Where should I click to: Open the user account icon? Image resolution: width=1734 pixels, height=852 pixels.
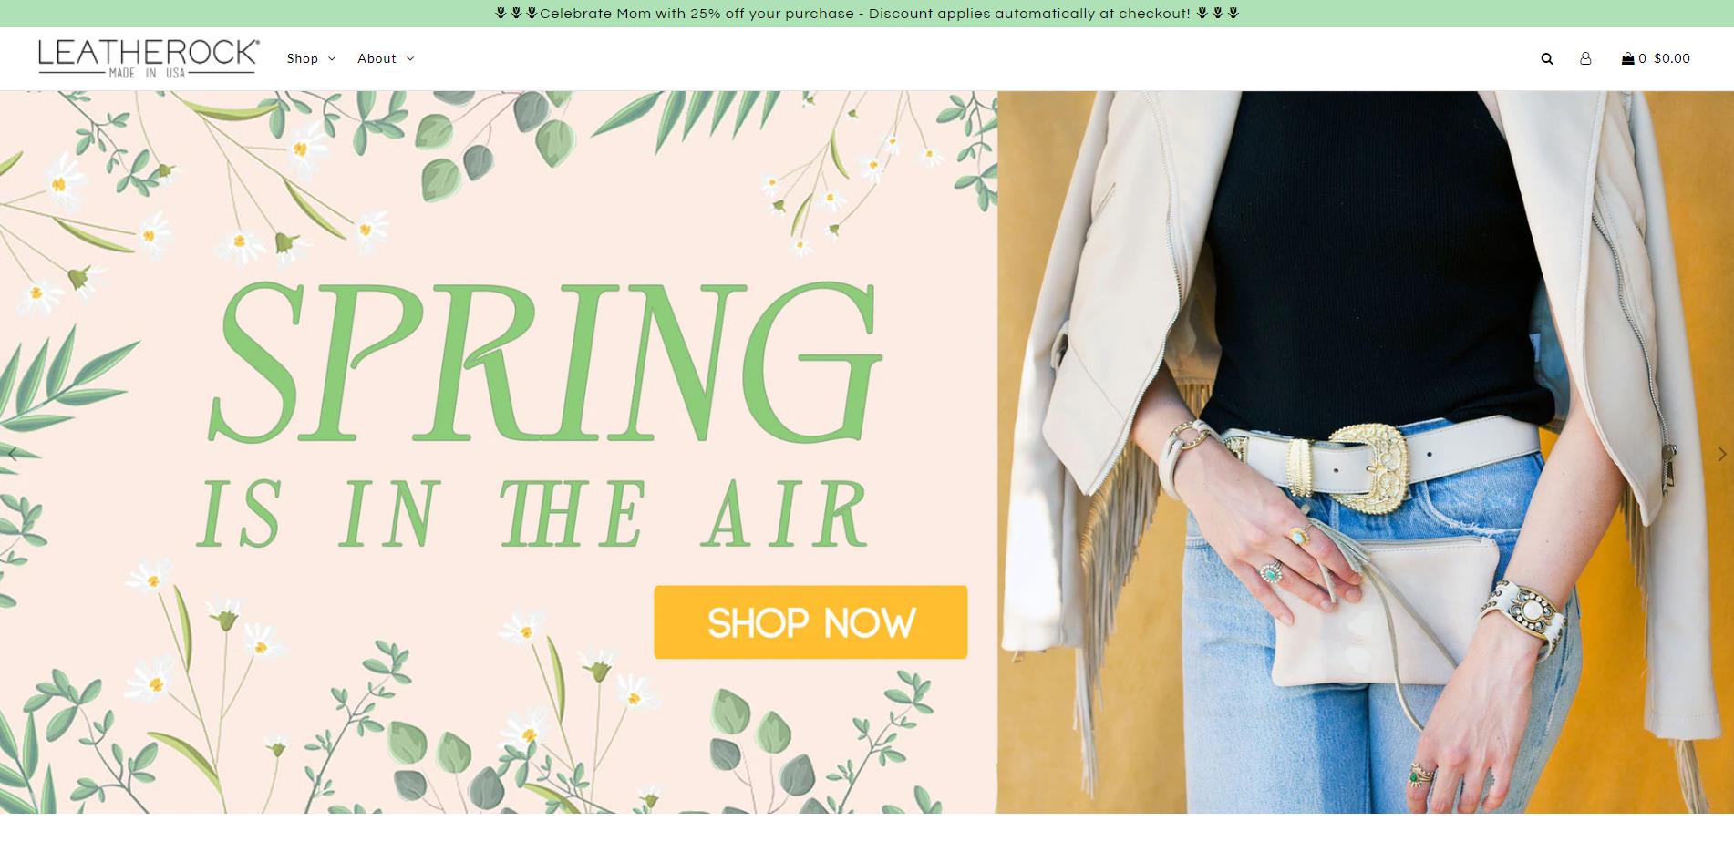tap(1585, 58)
